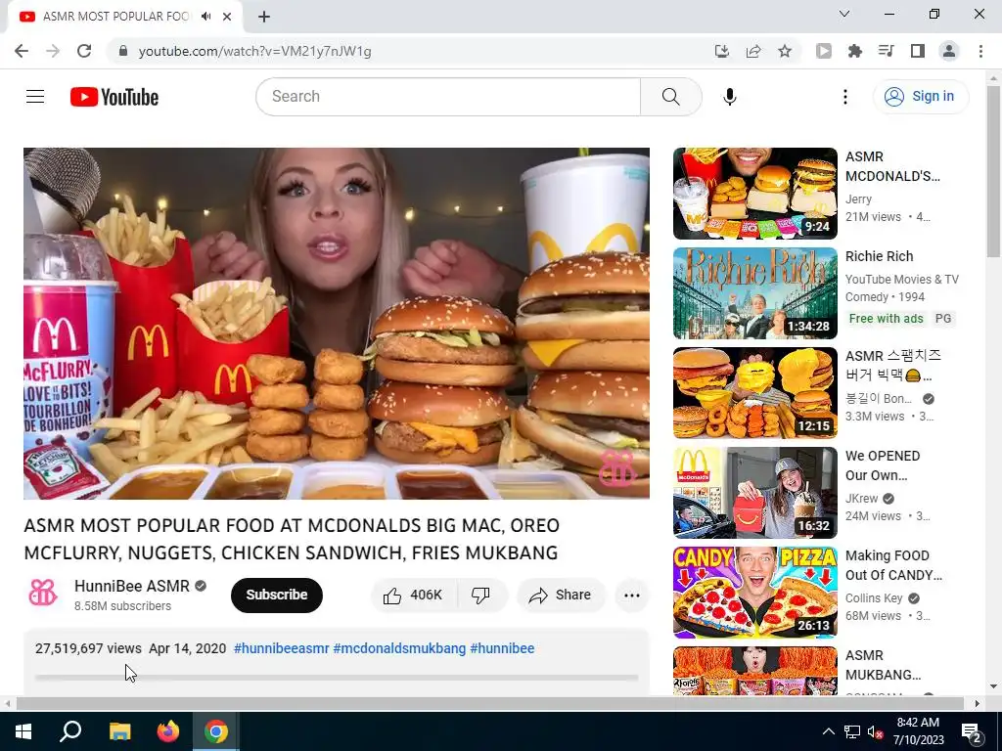Open the 12:15 Korean ASMR burger thumbnail
The image size is (1002, 751).
[x=754, y=393]
